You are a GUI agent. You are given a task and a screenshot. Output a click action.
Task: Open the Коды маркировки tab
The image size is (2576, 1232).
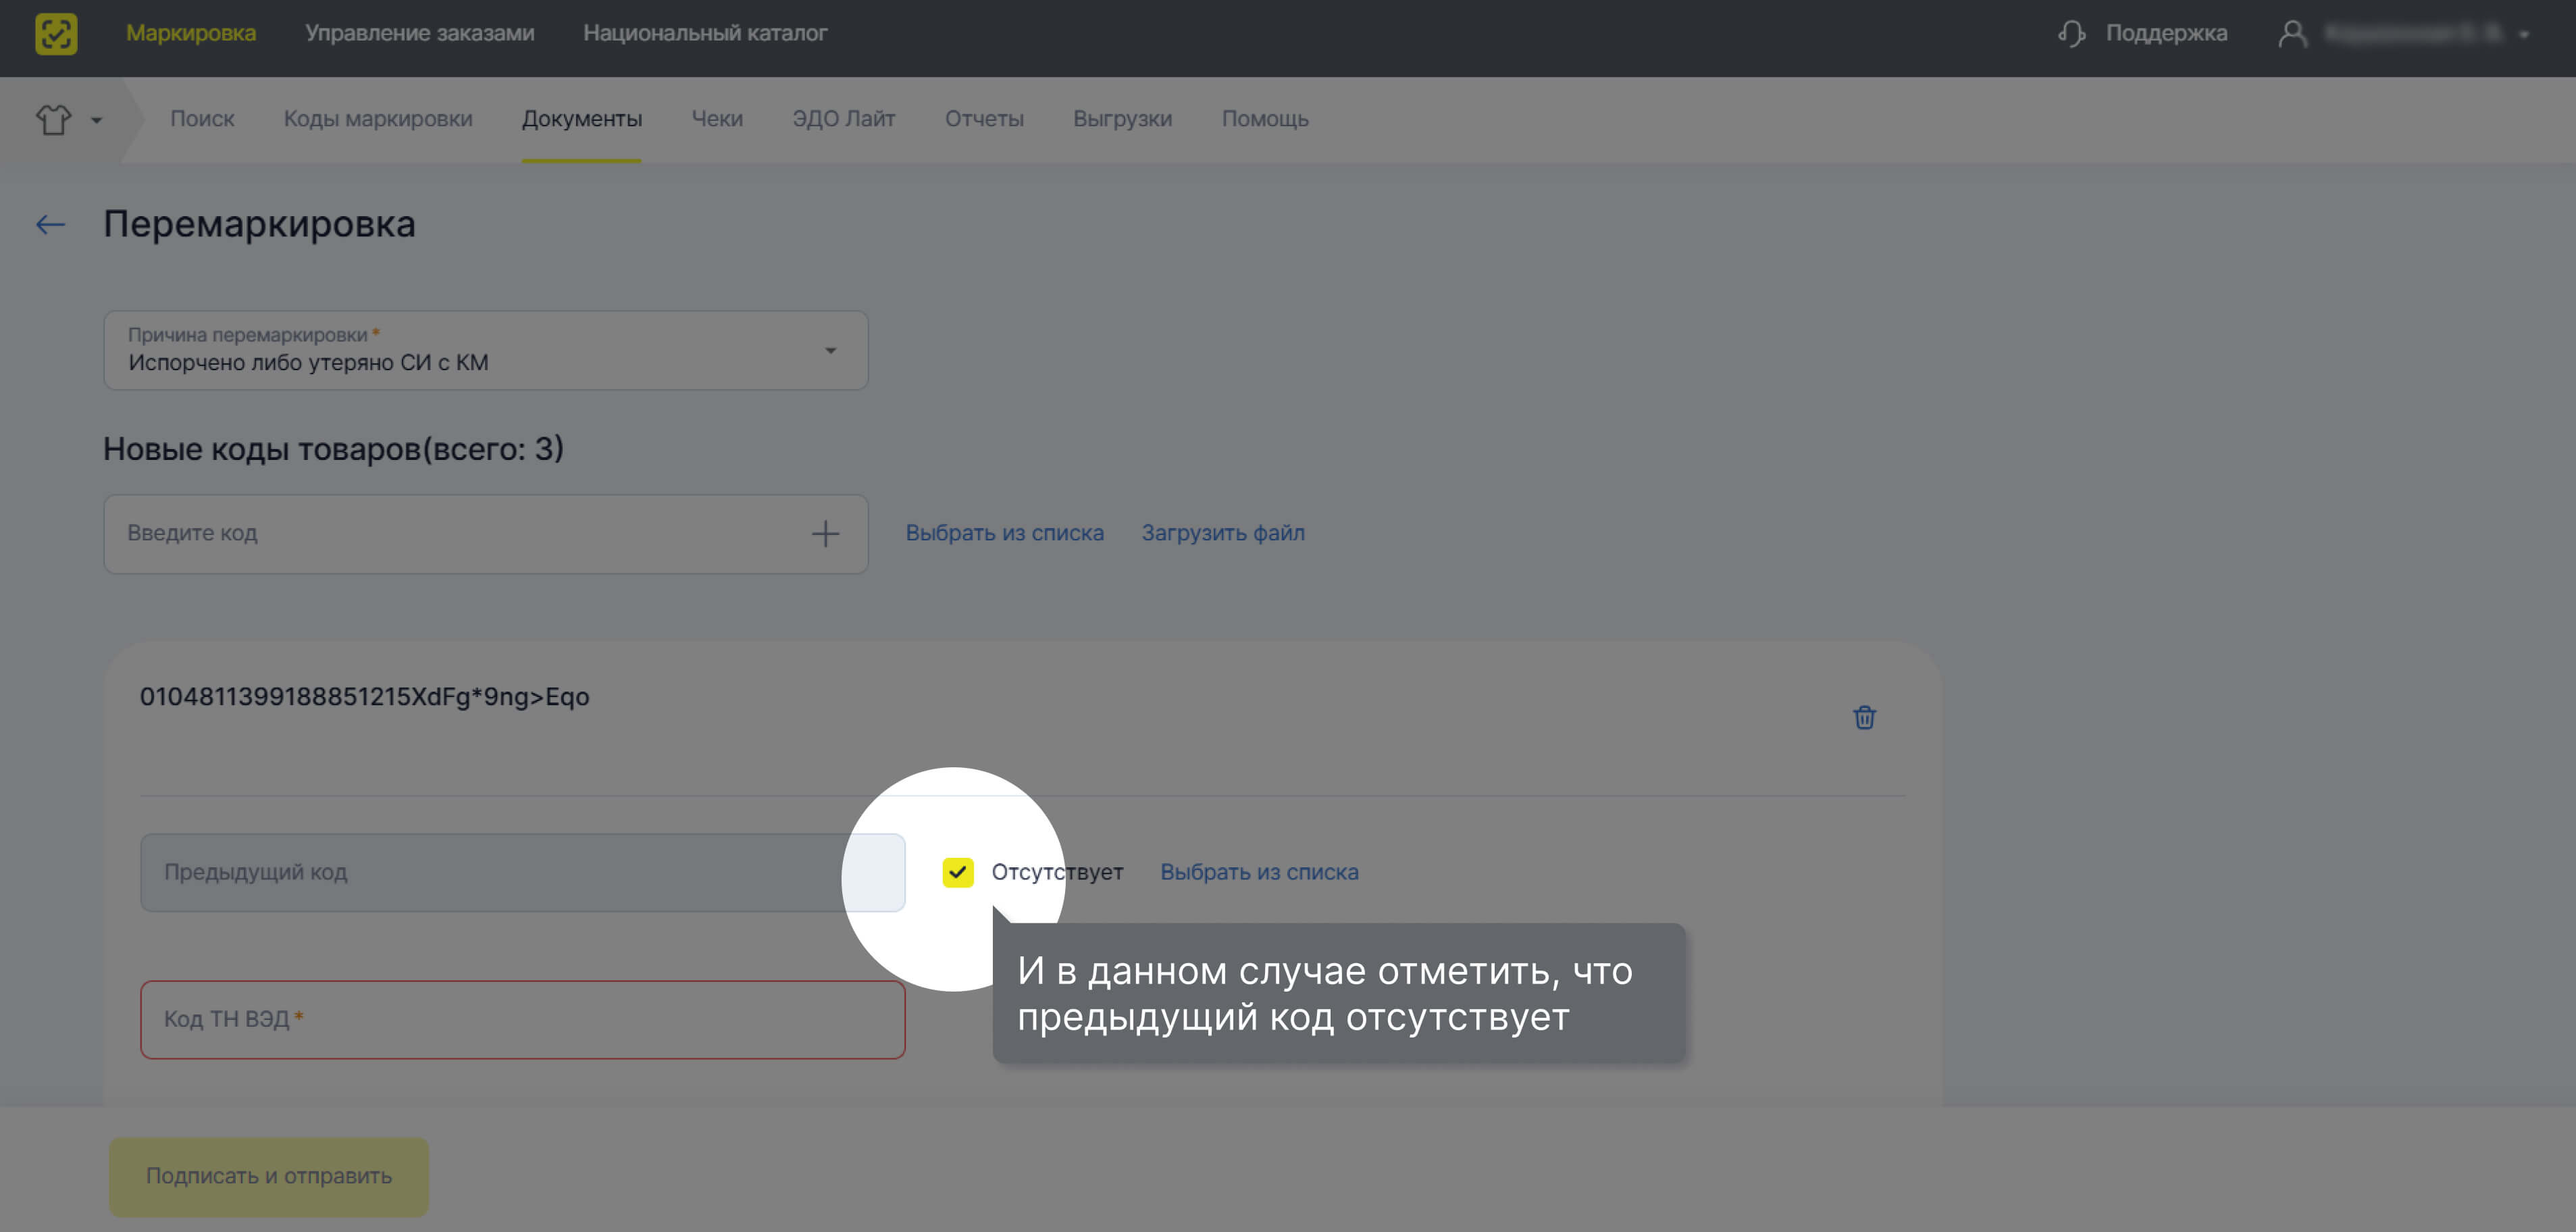(x=378, y=119)
